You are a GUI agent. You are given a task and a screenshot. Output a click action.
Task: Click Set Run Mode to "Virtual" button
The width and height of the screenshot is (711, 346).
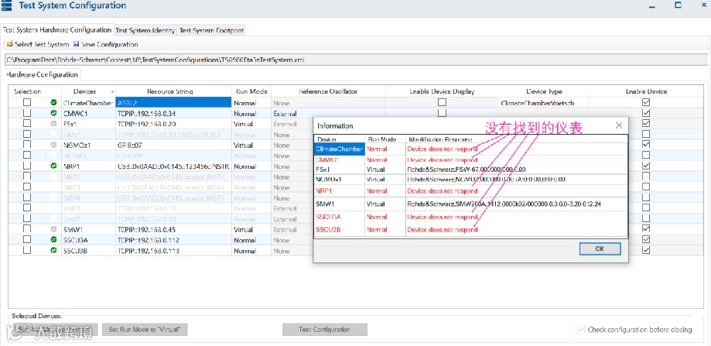(x=145, y=330)
